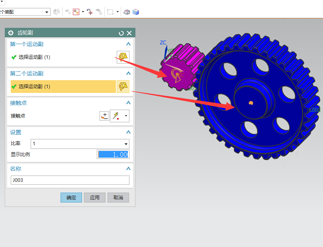Collapse the 第一个运动副 section
Screen dimensions: 323x247
(x=128, y=44)
